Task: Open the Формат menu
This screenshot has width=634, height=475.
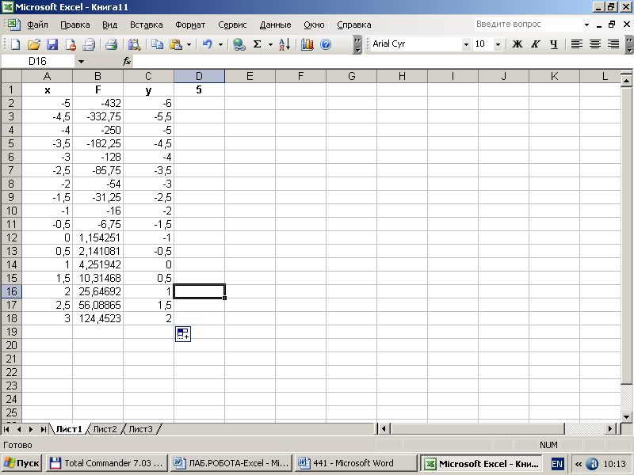Action: coord(190,25)
